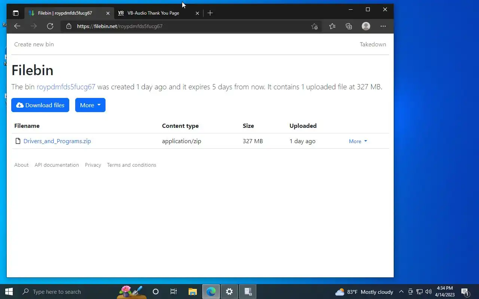The image size is (479, 299).
Task: Open the Privacy footer link
Action: (93, 165)
